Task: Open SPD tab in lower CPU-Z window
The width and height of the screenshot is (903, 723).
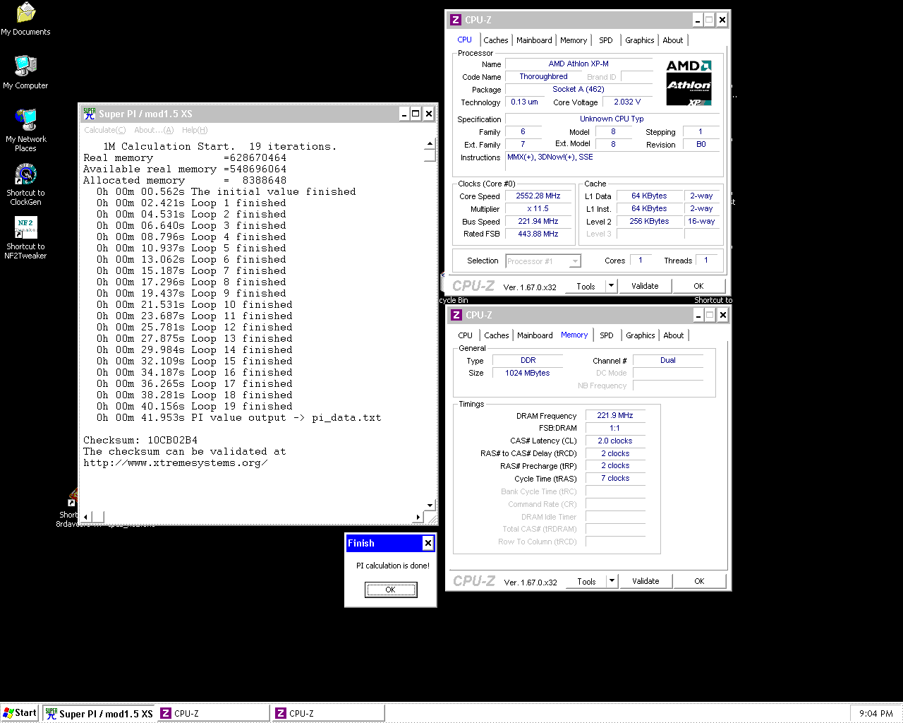Action: coord(607,335)
